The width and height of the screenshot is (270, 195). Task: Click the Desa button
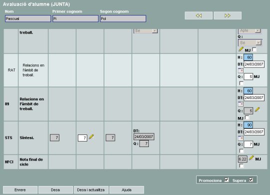click(x=55, y=190)
